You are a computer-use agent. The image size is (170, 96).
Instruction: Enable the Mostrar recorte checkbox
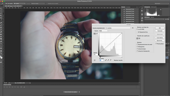pos(113,60)
